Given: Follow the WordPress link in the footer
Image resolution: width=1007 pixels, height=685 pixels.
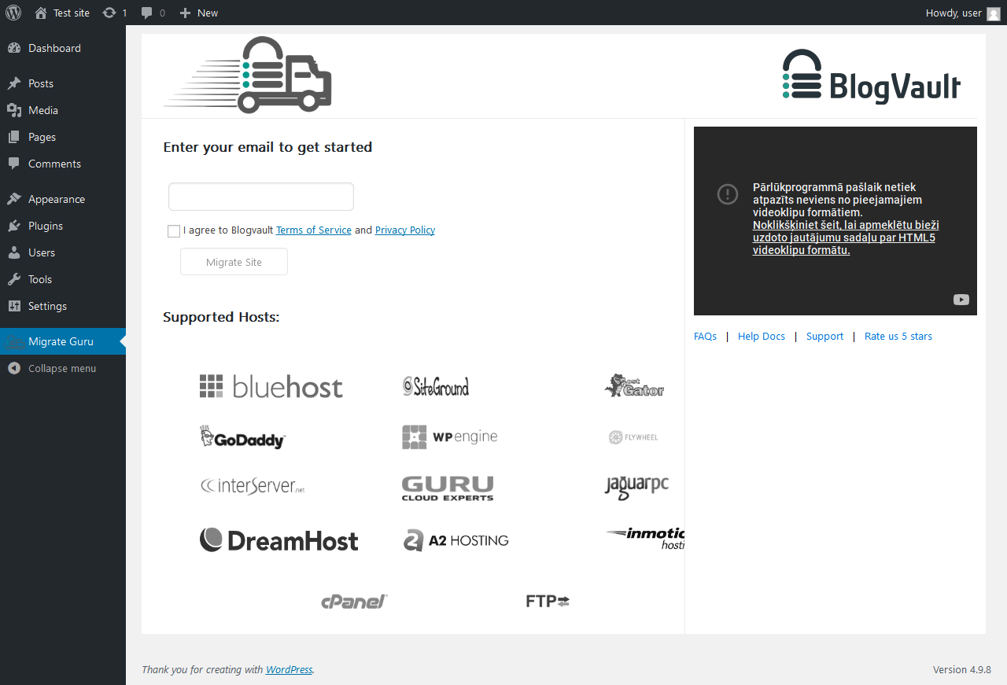Looking at the screenshot, I should (x=289, y=670).
